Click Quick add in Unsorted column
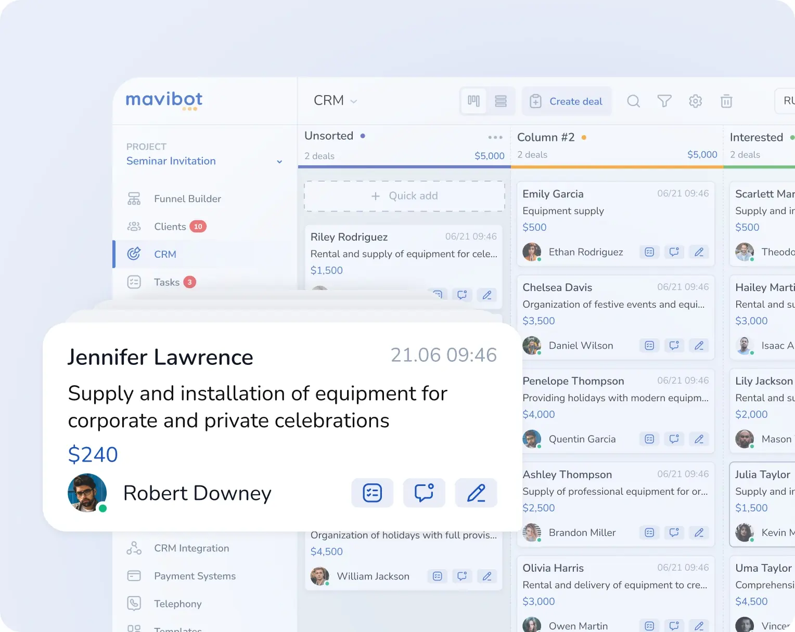 coord(404,196)
